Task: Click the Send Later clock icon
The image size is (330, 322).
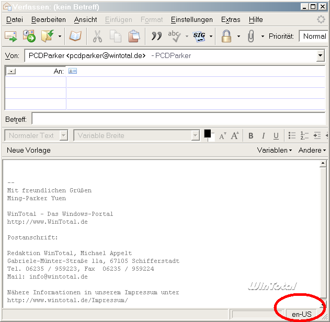Action: pyautogui.click(x=29, y=36)
